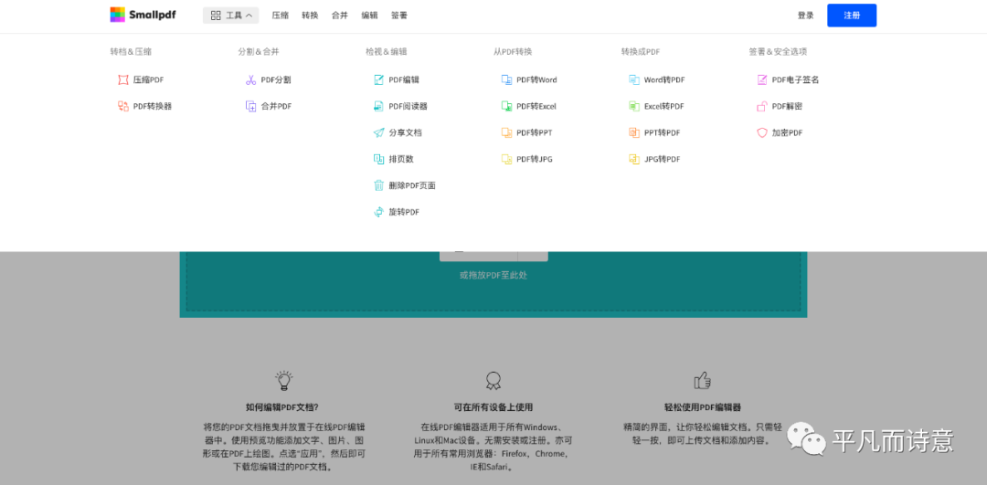Screen dimensions: 987x485
Task: Open the 转换 menu item
Action: click(x=310, y=16)
